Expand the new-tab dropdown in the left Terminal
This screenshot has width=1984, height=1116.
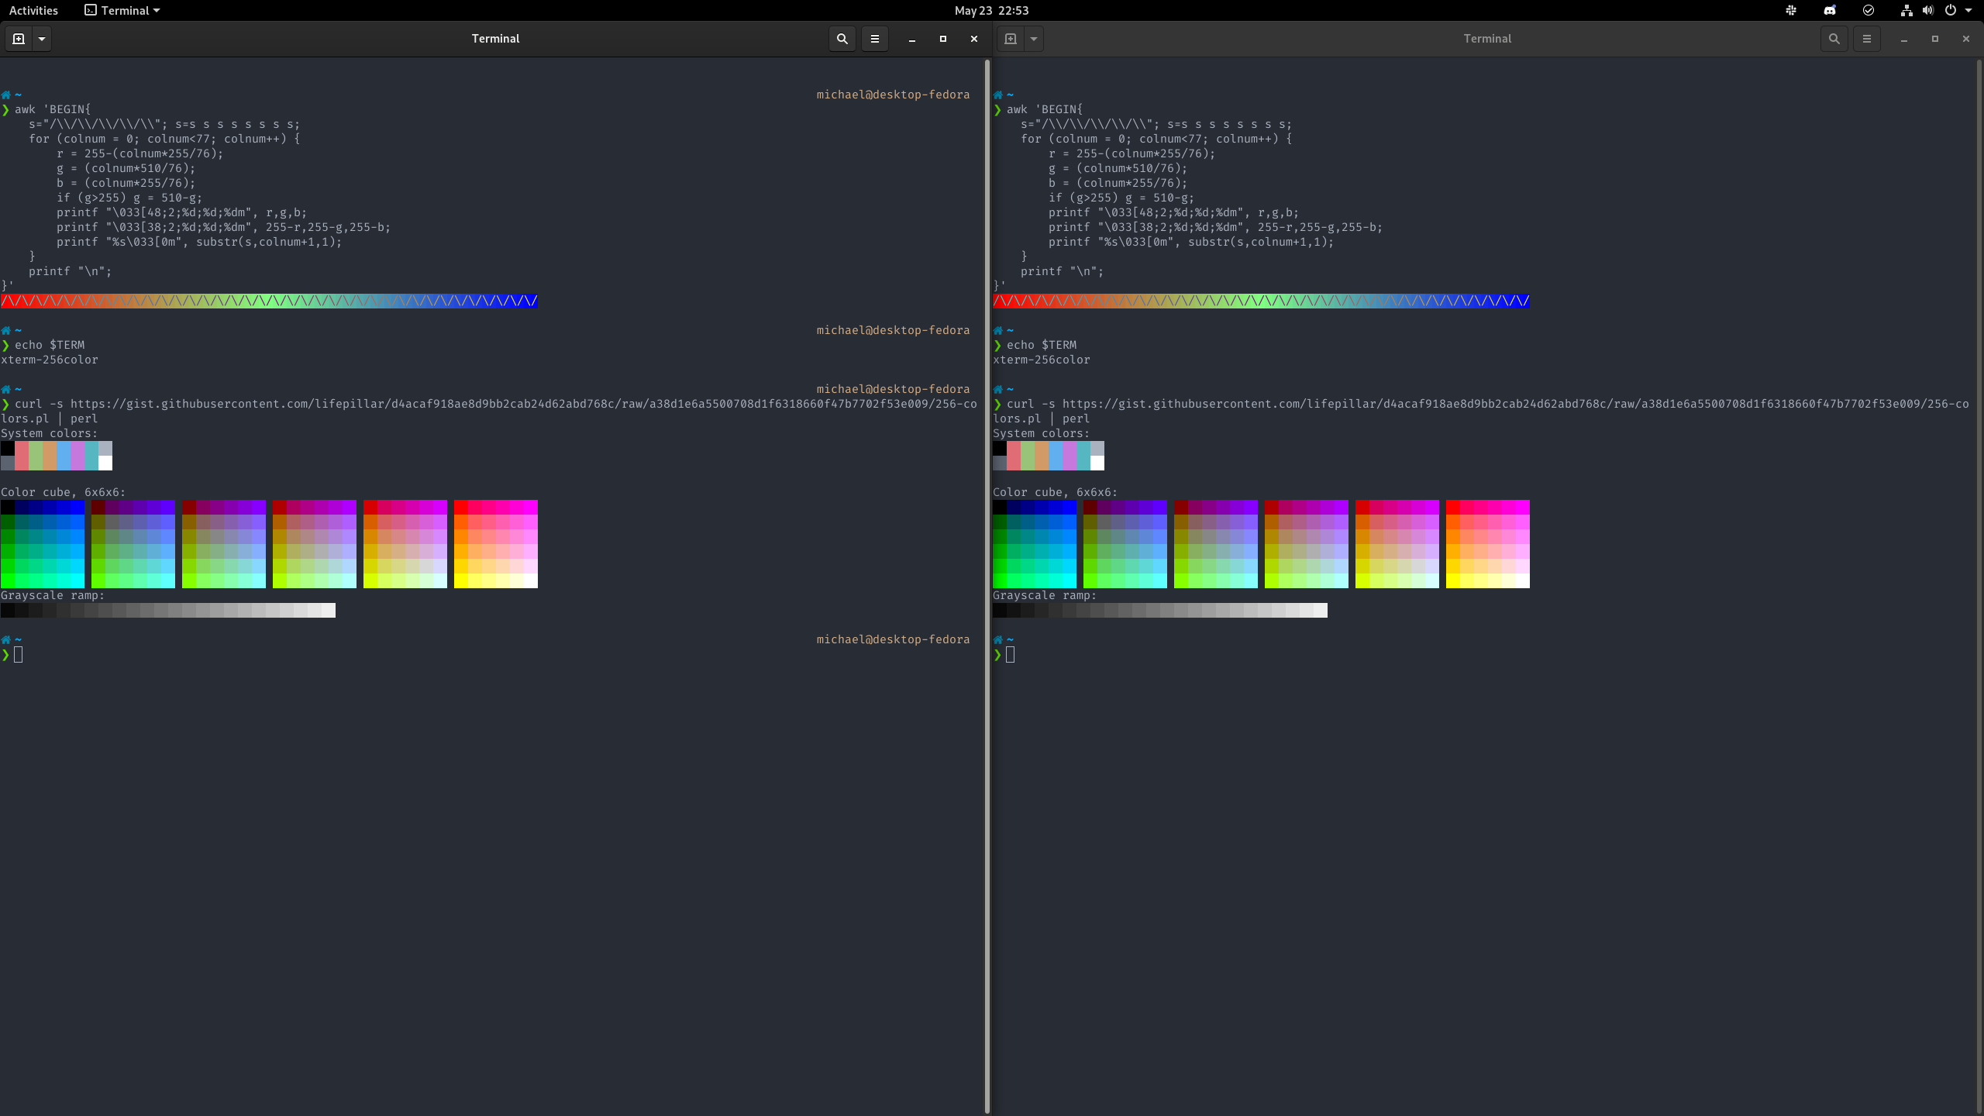42,39
